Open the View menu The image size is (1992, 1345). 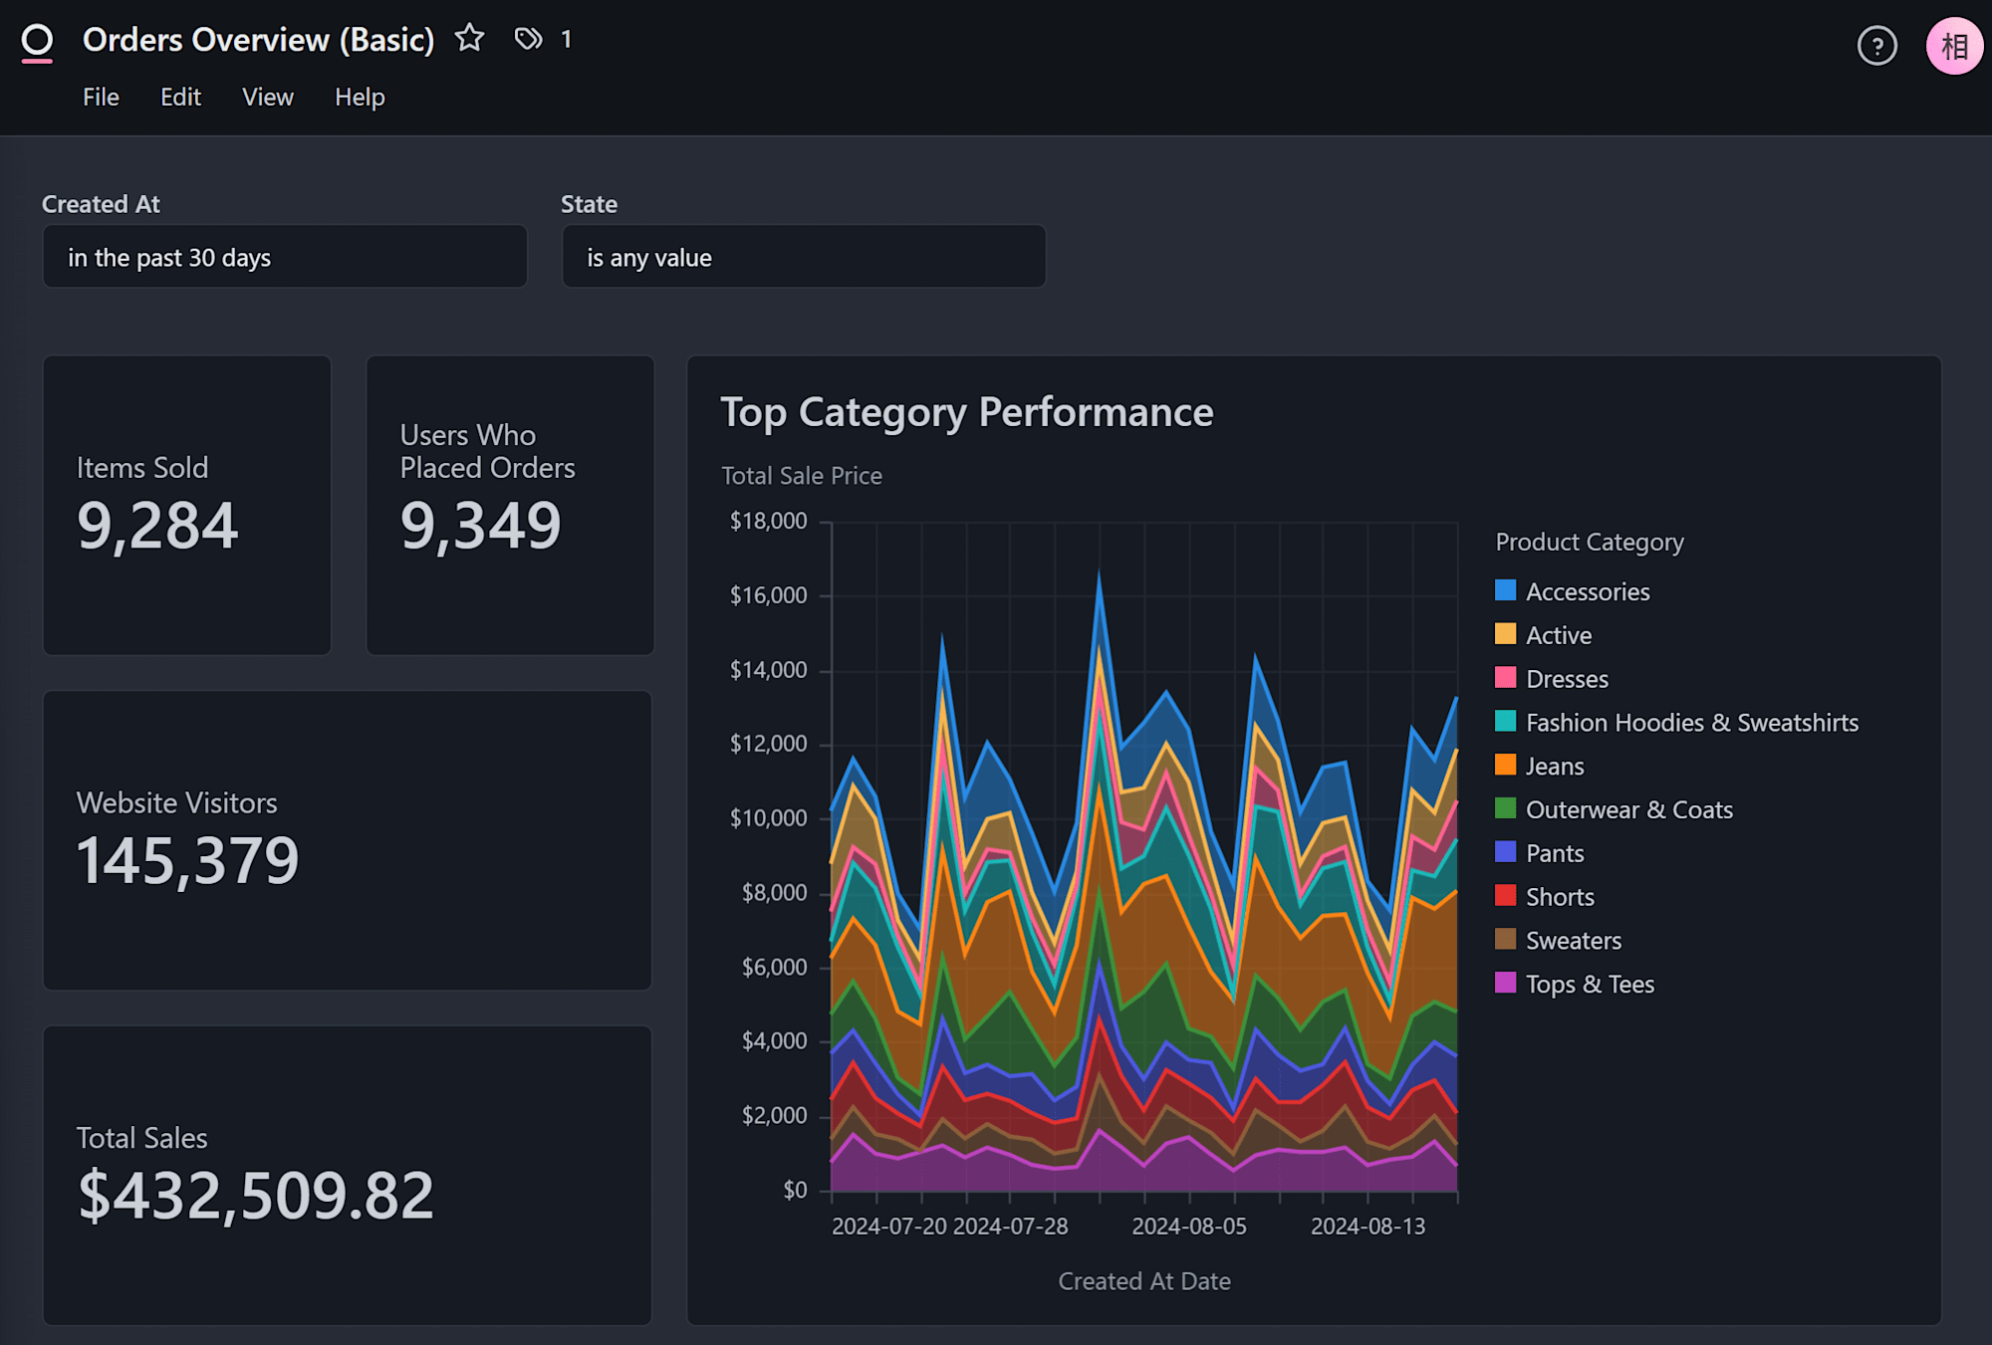268,98
